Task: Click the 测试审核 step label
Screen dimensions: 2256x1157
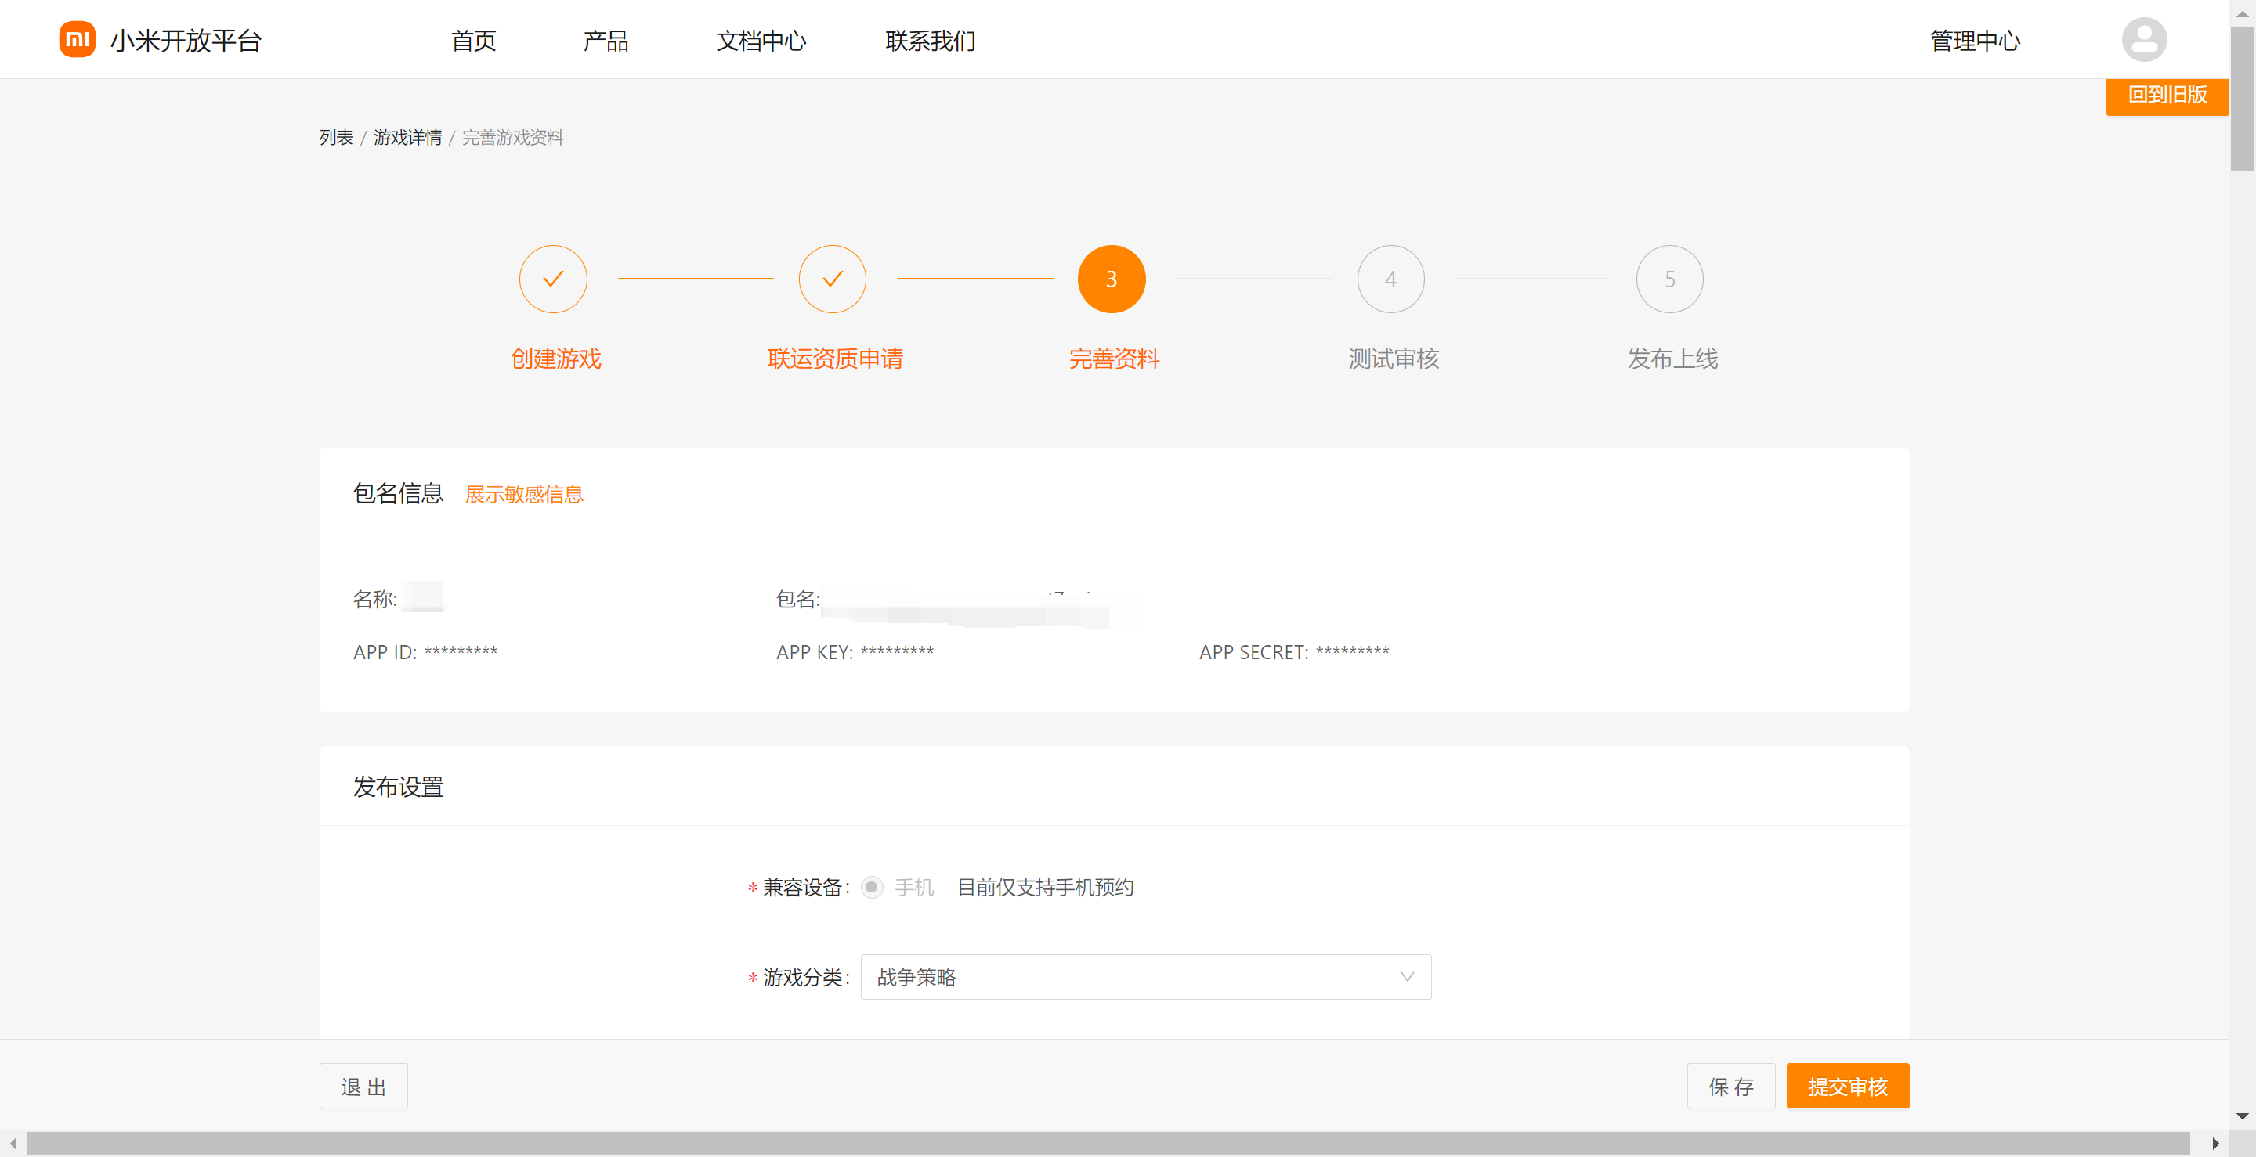Action: [1394, 359]
